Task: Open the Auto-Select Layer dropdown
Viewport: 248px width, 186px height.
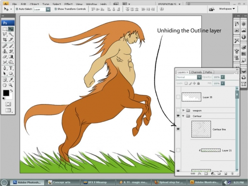Action: pyautogui.click(x=48, y=10)
